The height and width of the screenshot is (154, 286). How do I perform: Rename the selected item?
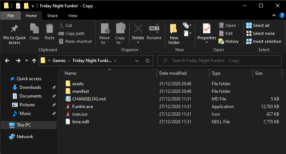point(154,32)
